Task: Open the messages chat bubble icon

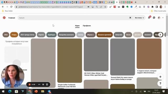Action: (154, 18)
